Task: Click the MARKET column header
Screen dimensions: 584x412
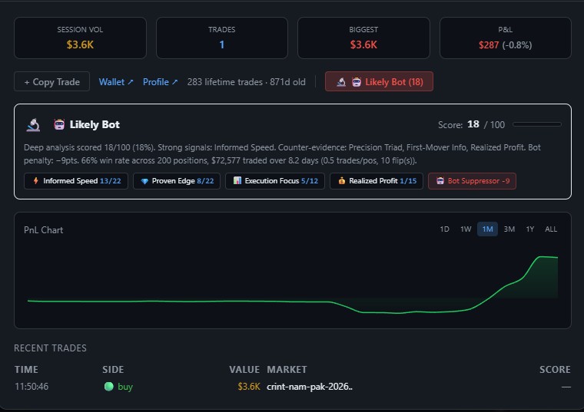Action: pos(287,369)
